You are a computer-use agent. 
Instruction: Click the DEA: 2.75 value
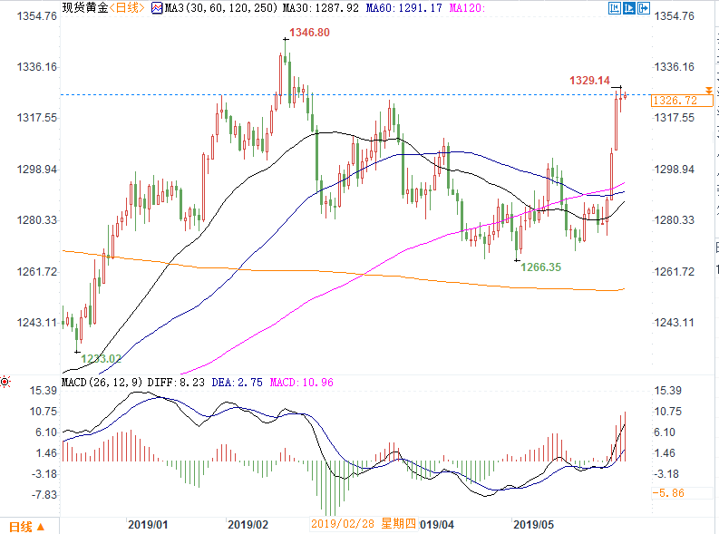[x=237, y=383]
